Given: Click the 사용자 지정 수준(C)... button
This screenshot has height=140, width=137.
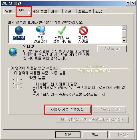Looking at the screenshot, I should 68,109.
